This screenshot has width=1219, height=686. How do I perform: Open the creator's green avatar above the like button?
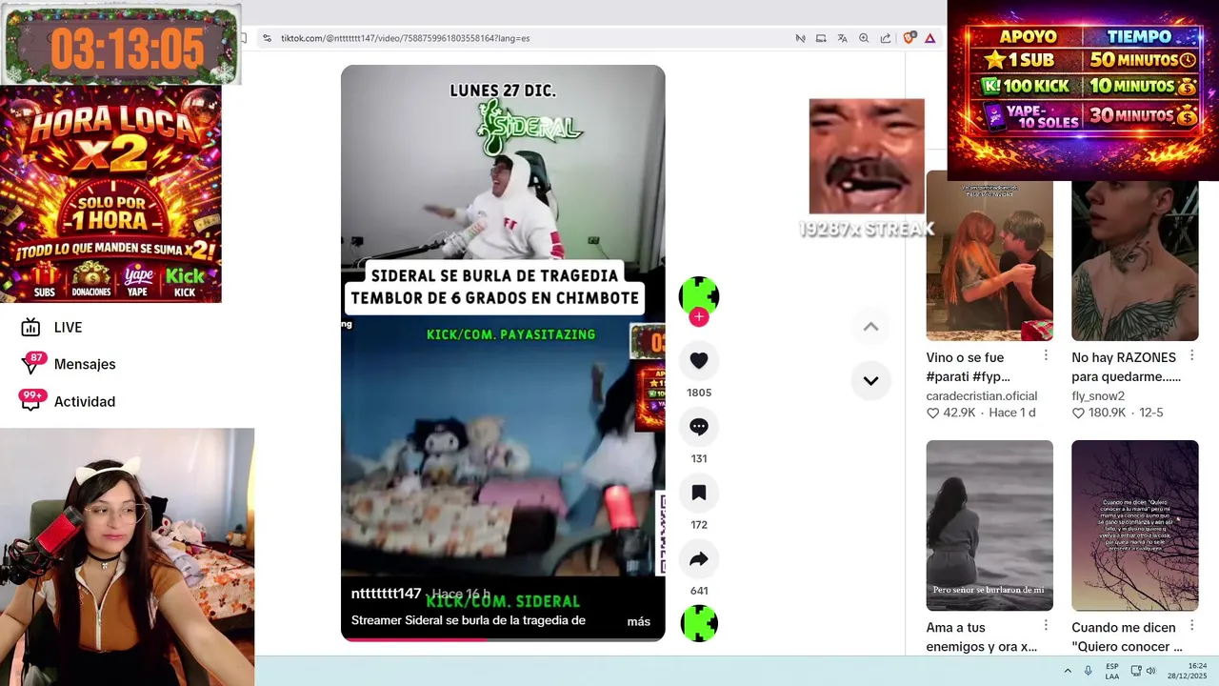[x=699, y=295]
